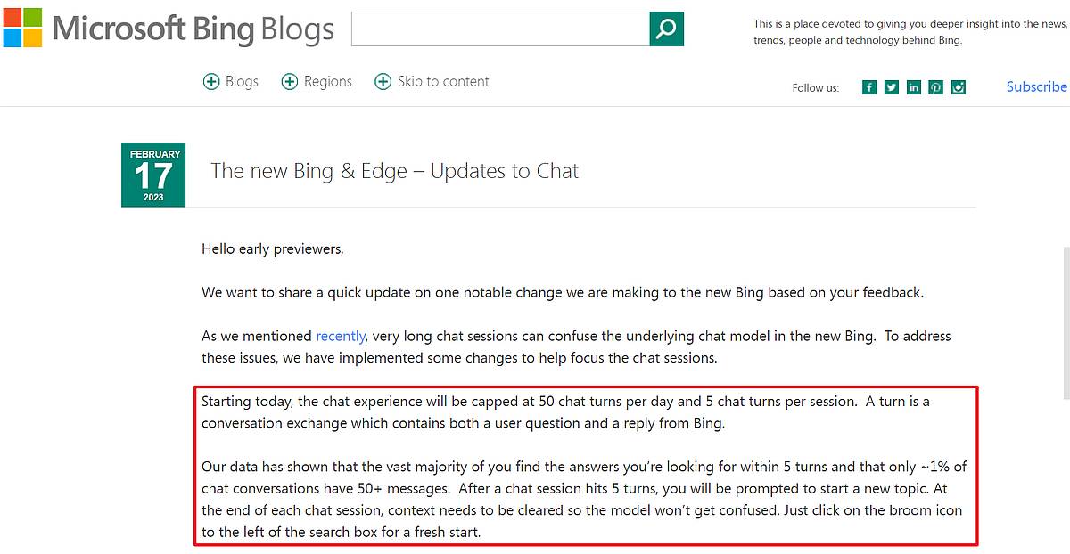This screenshot has width=1070, height=554.
Task: Follow Bing on Facebook
Action: coord(869,86)
